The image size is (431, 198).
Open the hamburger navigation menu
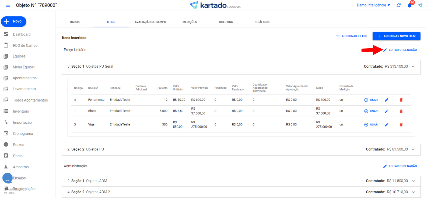[x=8, y=5]
